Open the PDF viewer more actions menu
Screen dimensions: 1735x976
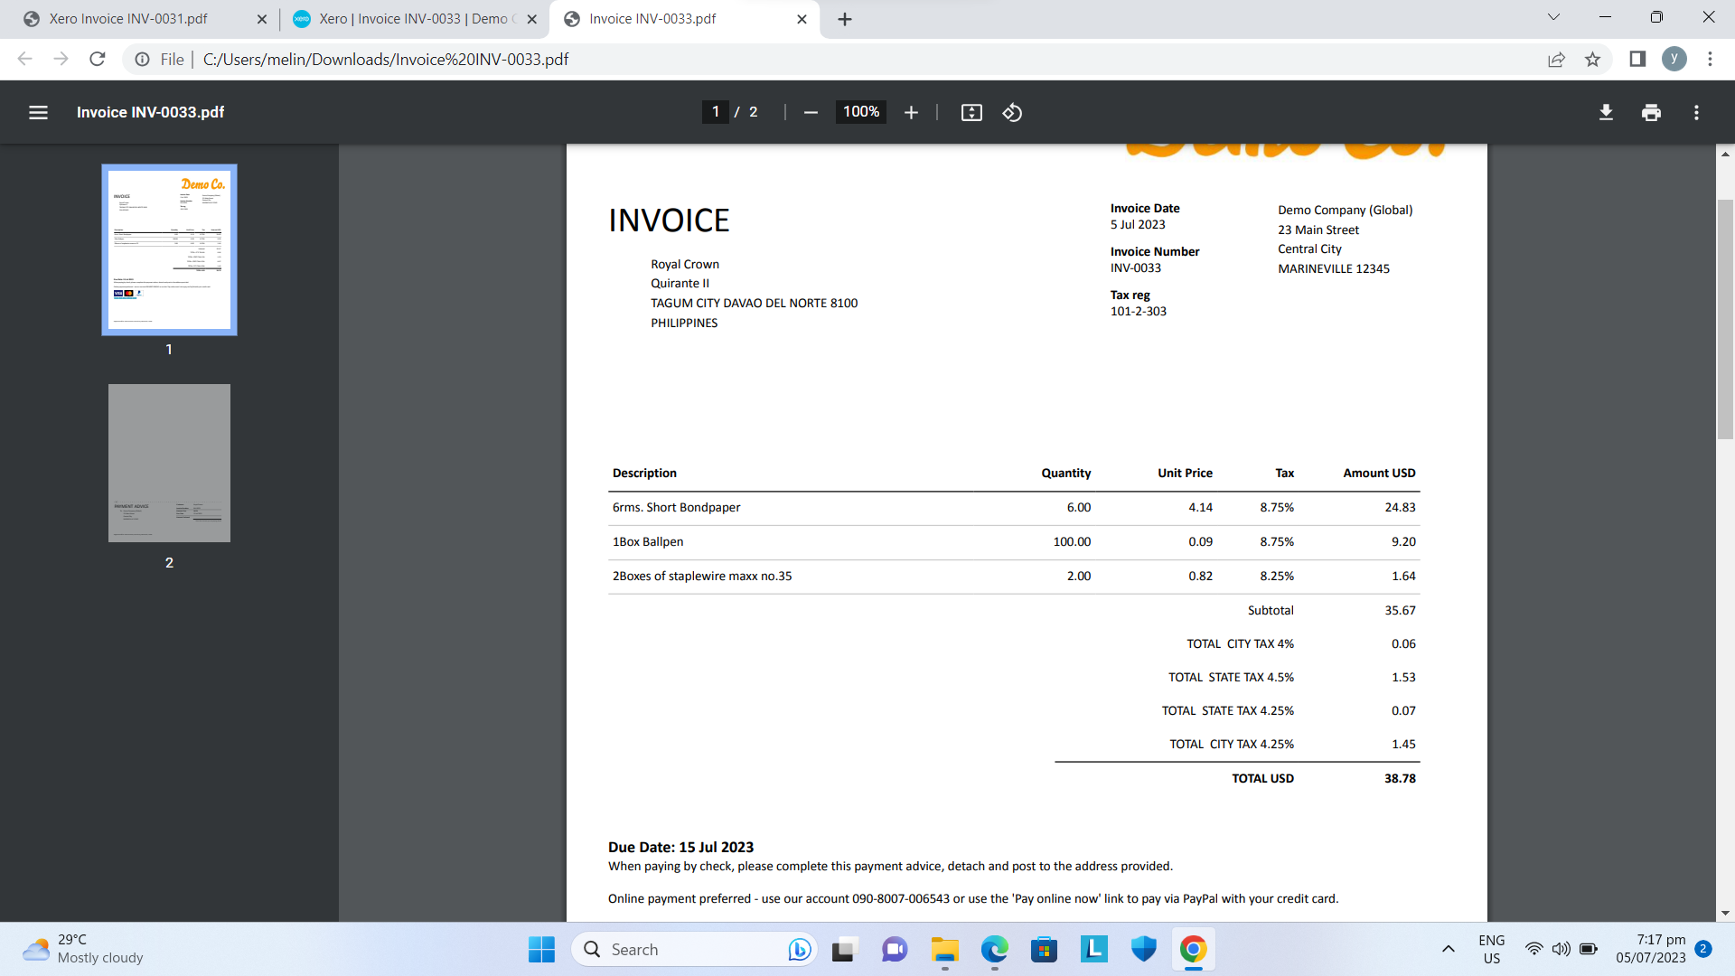1696,112
